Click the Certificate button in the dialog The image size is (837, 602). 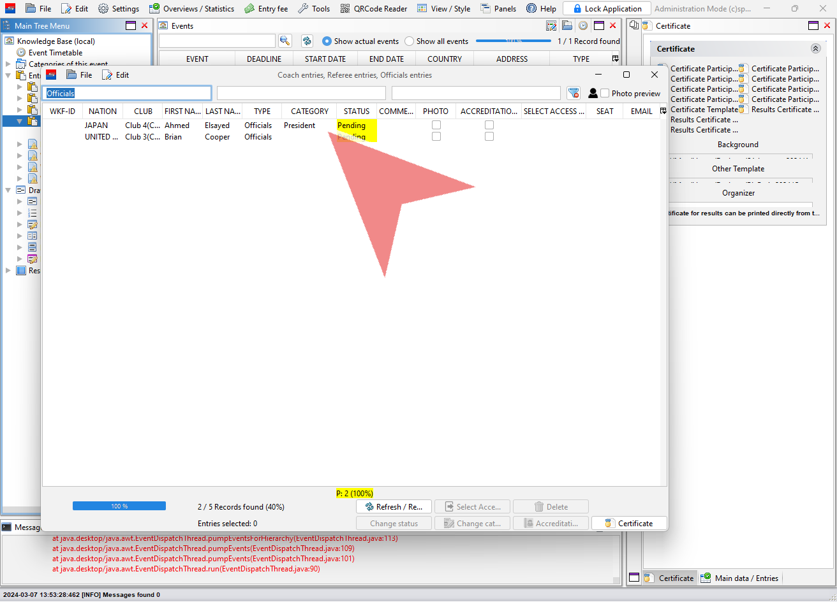coord(629,524)
